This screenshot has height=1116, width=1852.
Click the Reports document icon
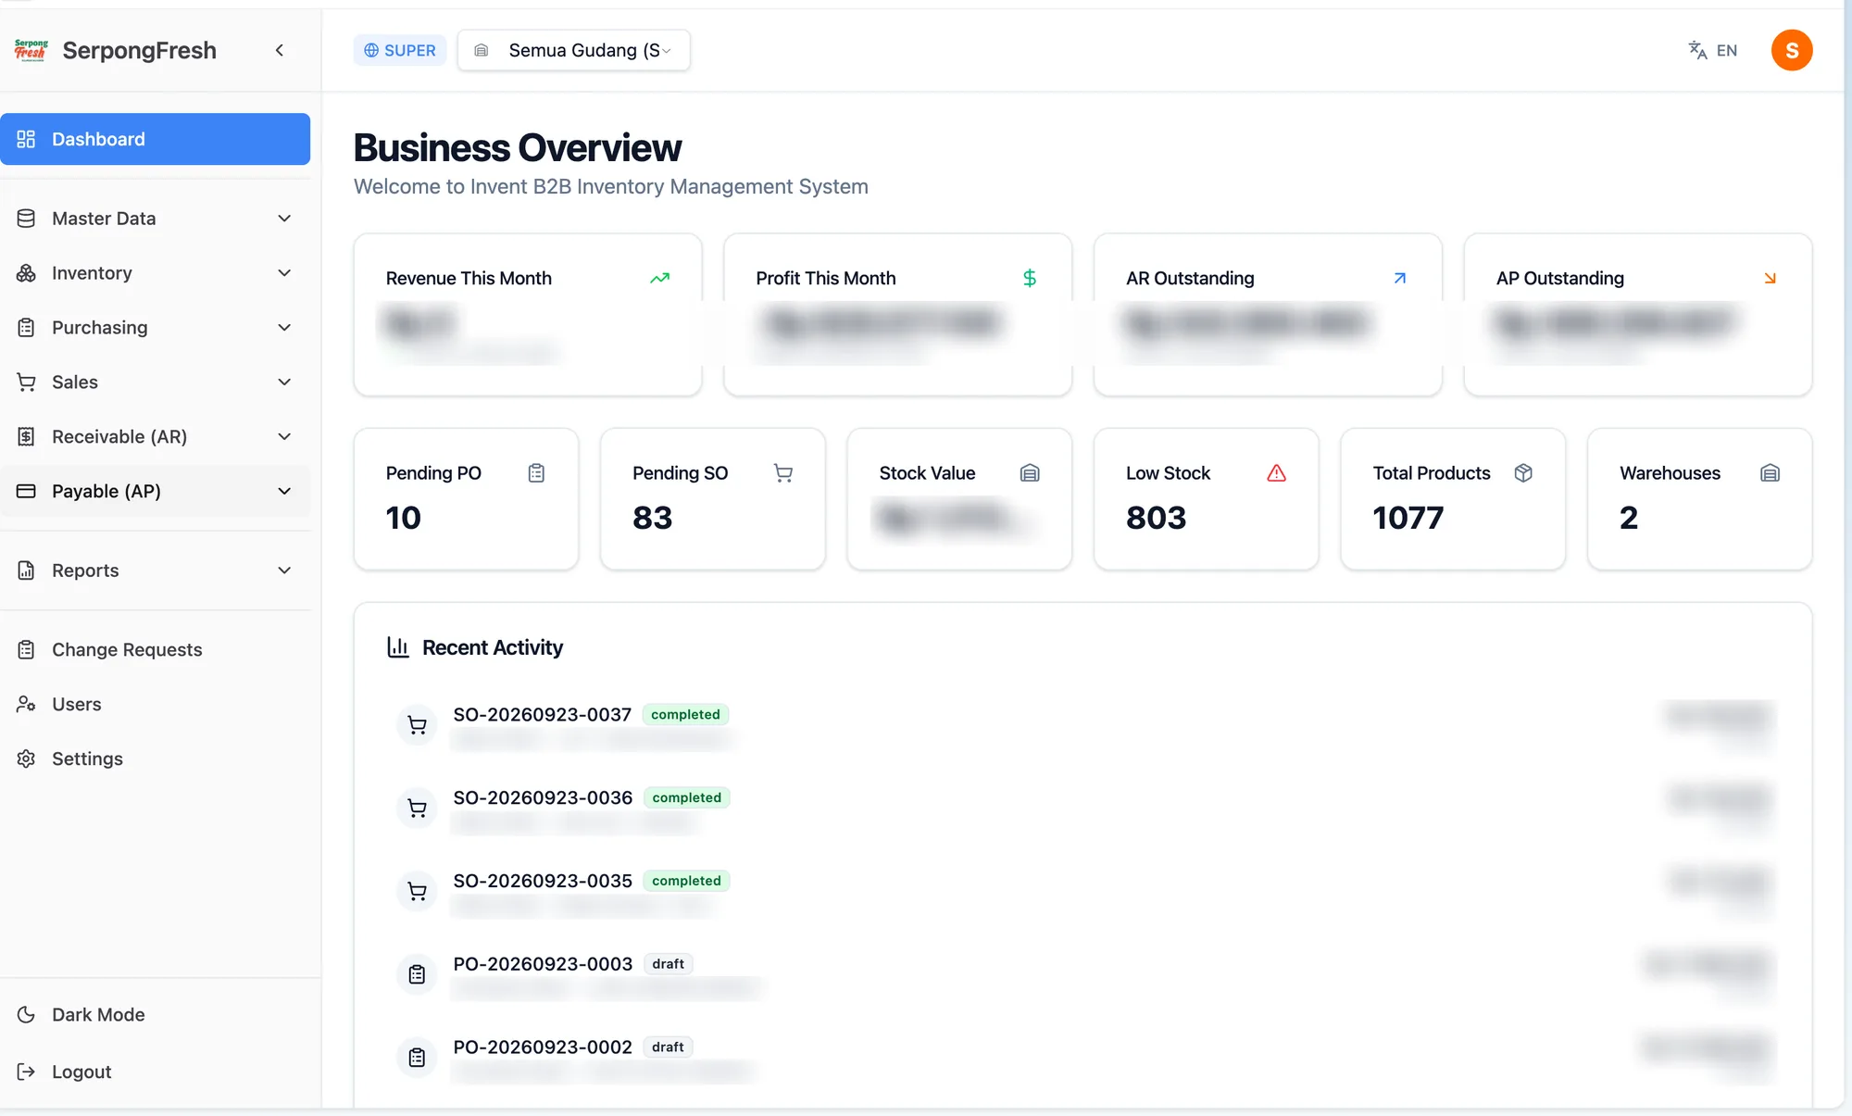26,571
